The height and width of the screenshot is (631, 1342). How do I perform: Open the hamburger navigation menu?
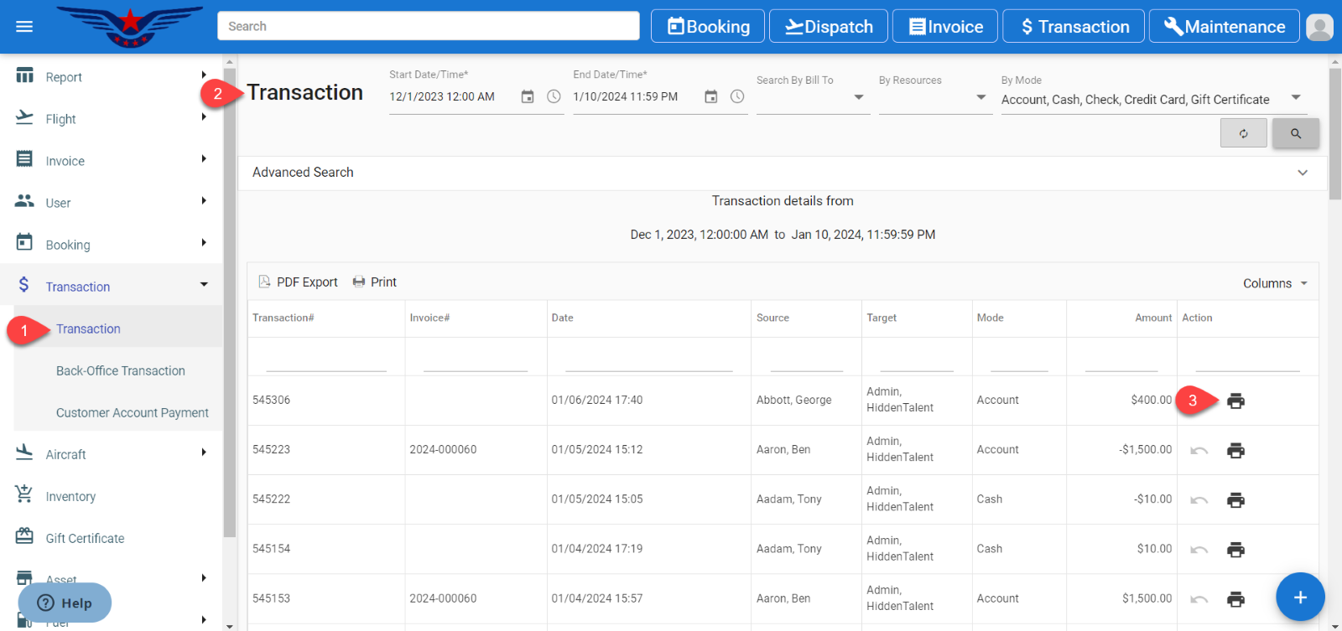(24, 27)
